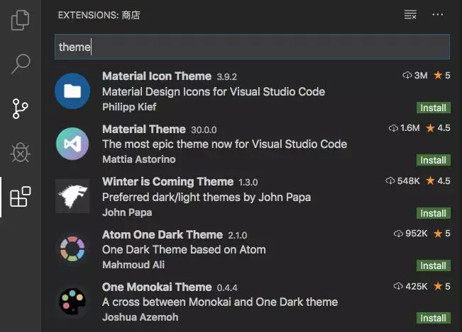Select the Extensions view icon

21,197
